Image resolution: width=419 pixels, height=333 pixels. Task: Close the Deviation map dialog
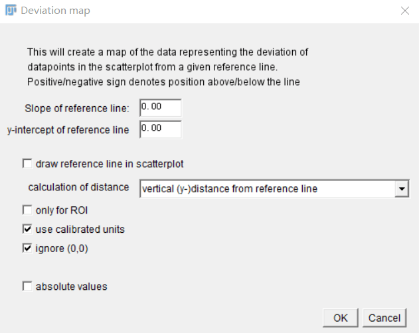pyautogui.click(x=405, y=11)
